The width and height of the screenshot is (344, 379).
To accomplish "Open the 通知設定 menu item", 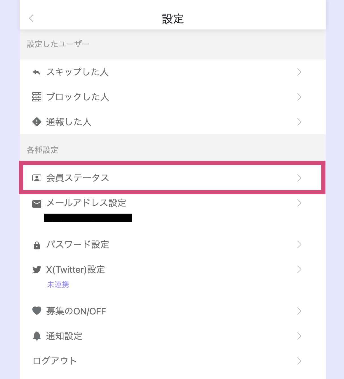I will pos(173,336).
